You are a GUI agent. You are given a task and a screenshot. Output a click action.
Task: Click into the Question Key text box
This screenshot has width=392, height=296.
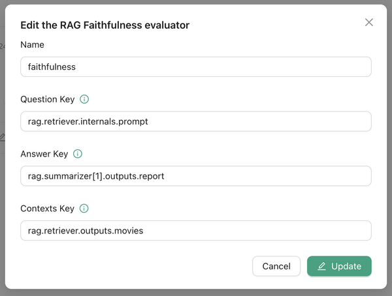pyautogui.click(x=196, y=121)
